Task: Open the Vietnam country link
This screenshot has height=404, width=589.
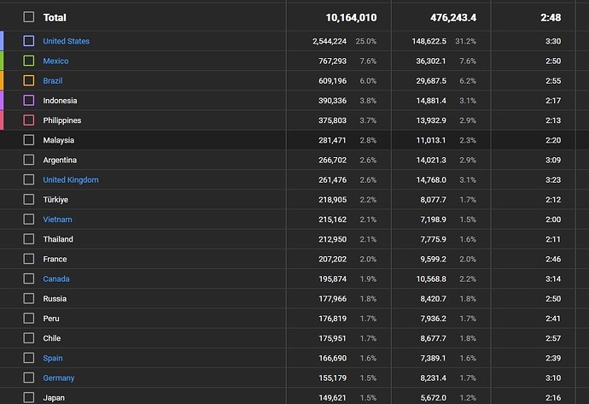Action: 58,220
